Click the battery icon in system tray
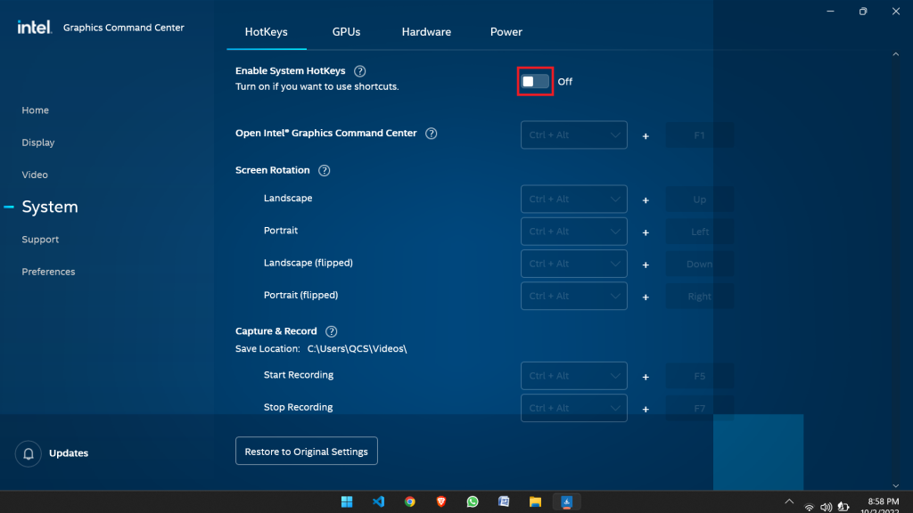The height and width of the screenshot is (513, 913). 843,507
